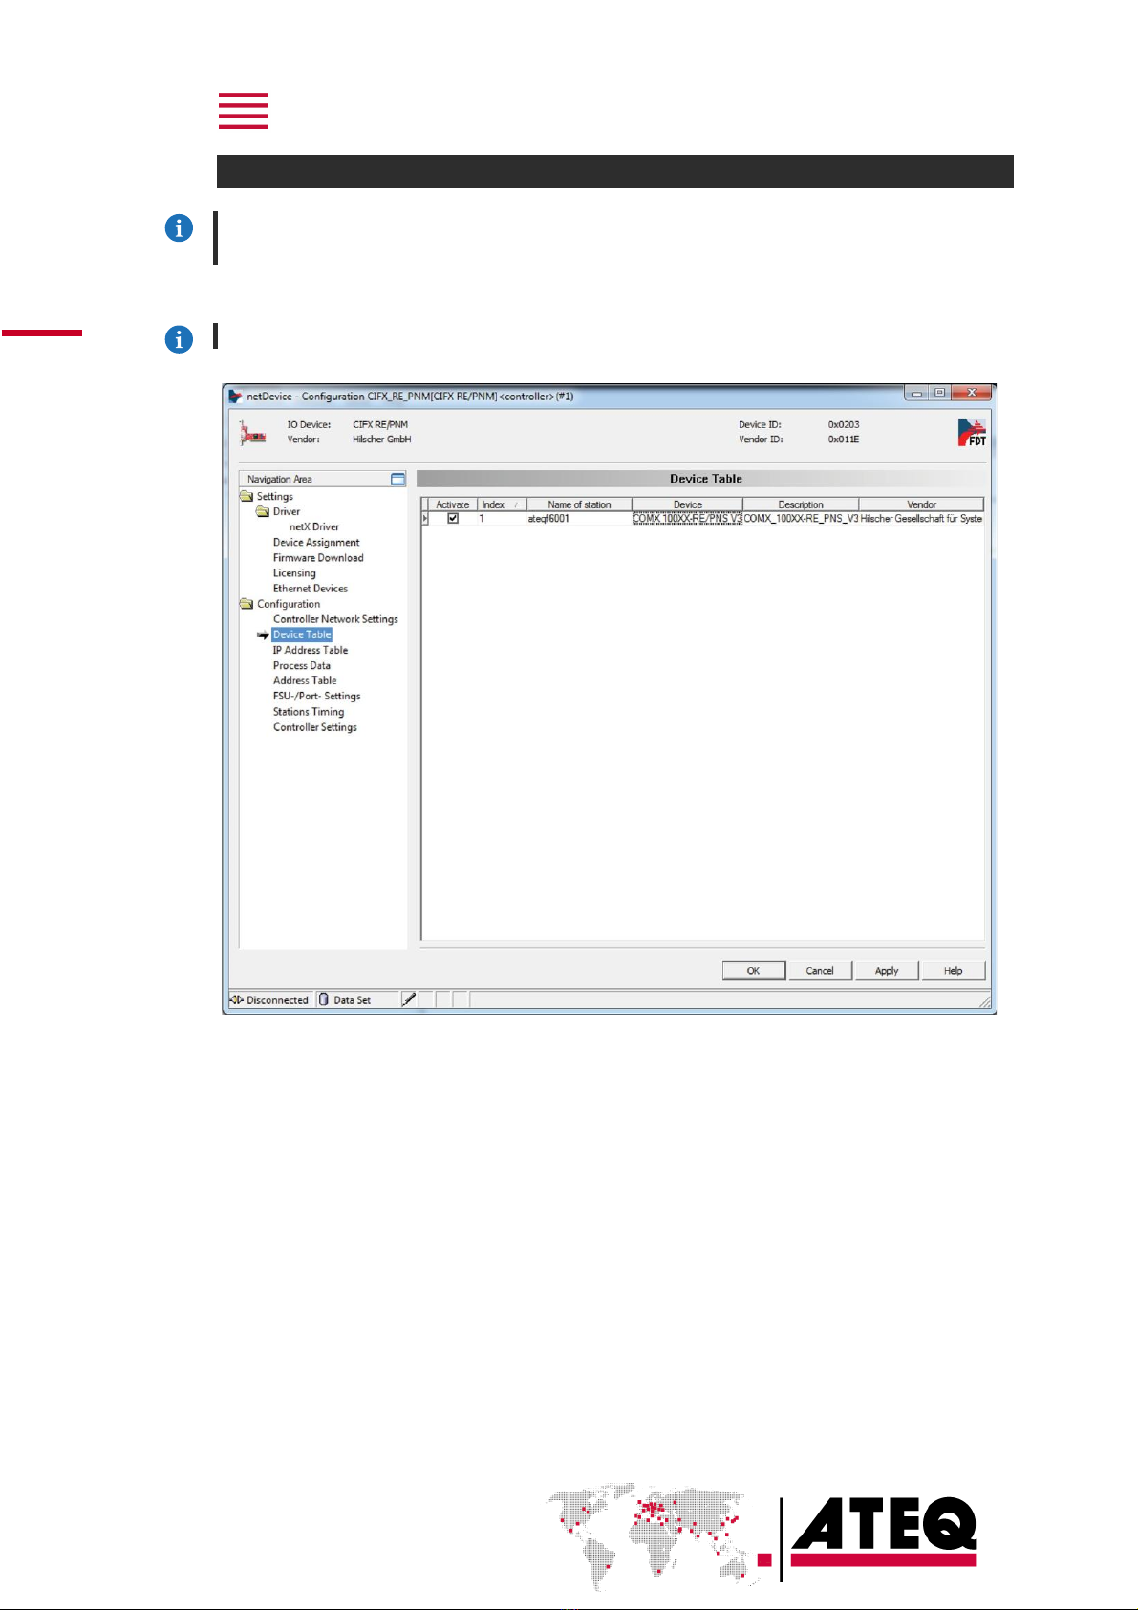Open the red hamburger menu icon

point(243,111)
